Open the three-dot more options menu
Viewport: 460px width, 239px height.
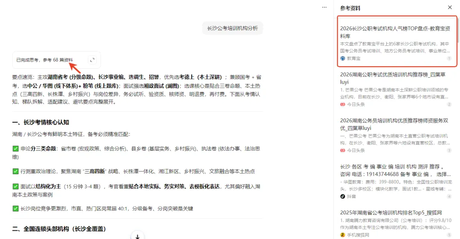pos(324,7)
